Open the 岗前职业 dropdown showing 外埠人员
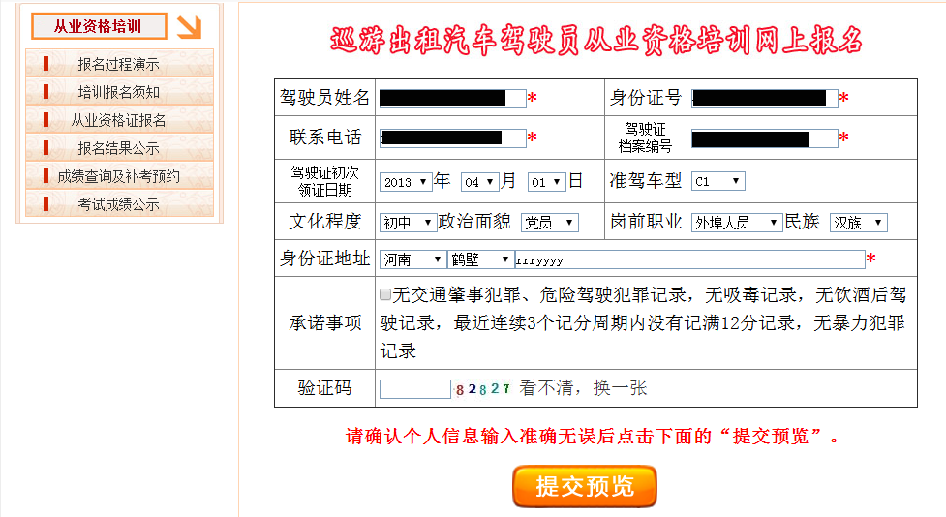This screenshot has height=517, width=946. click(x=736, y=223)
